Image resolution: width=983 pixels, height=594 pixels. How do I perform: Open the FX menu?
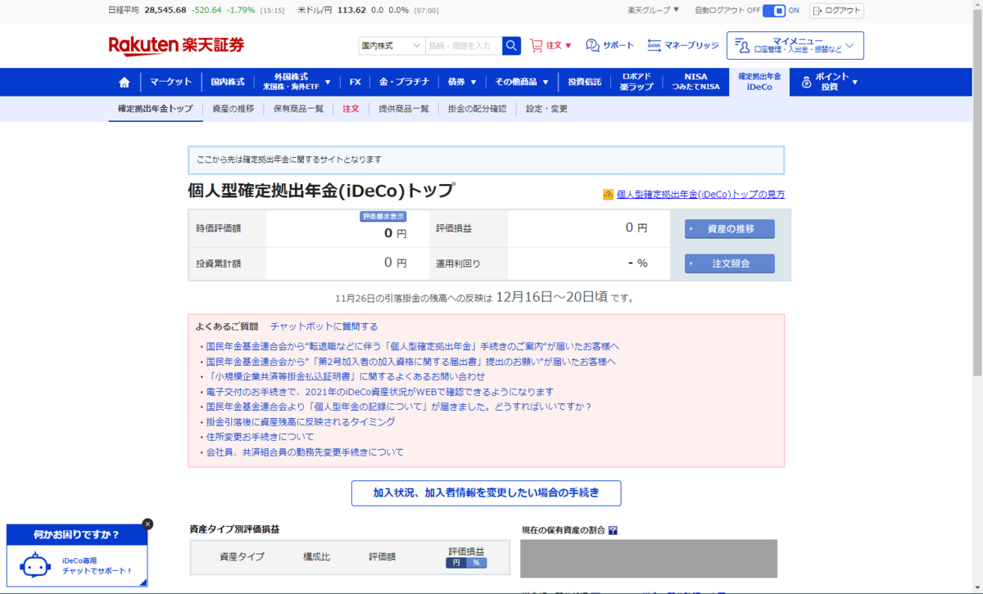click(355, 82)
